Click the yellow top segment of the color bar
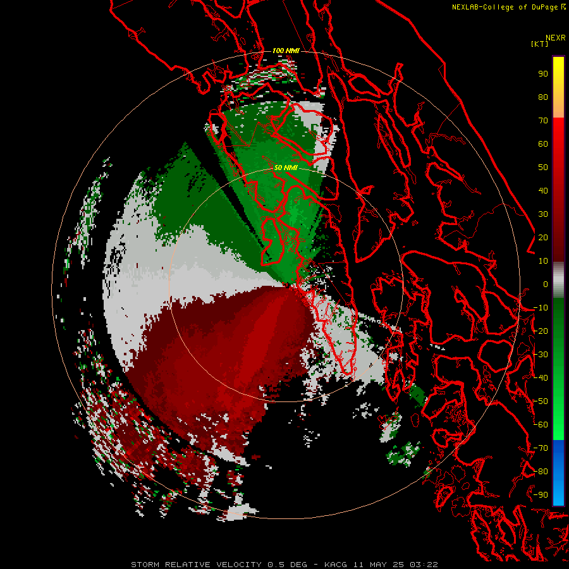Screen dimensions: 569x569 click(x=558, y=87)
